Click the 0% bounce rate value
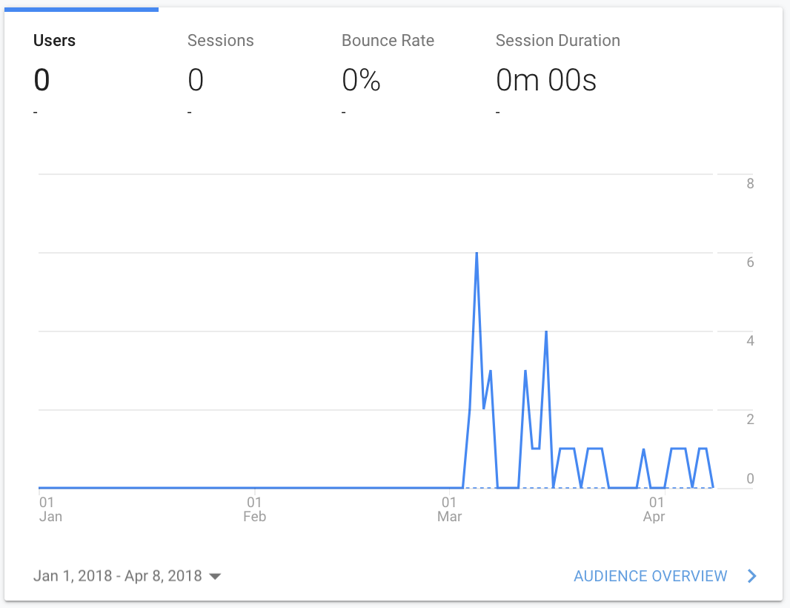This screenshot has width=790, height=608. coord(361,80)
